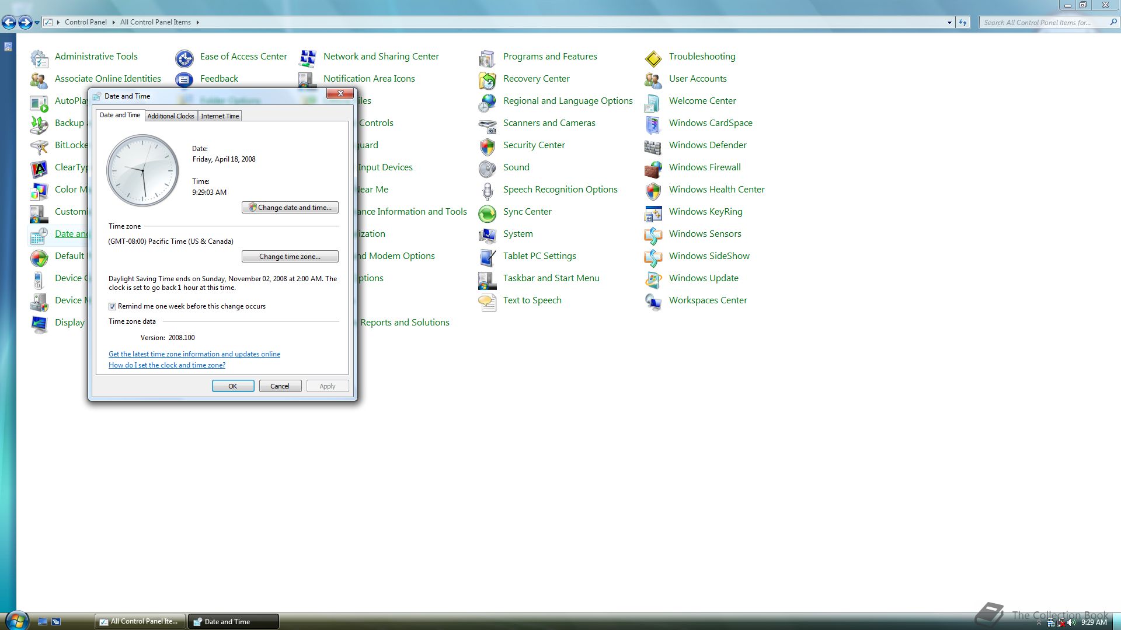
Task: Click the Windows Defender icon
Action: tap(653, 146)
